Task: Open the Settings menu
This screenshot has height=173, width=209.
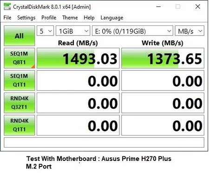Action: pos(26,18)
